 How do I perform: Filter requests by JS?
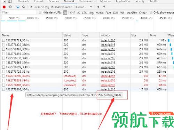pyautogui.click(x=79, y=13)
